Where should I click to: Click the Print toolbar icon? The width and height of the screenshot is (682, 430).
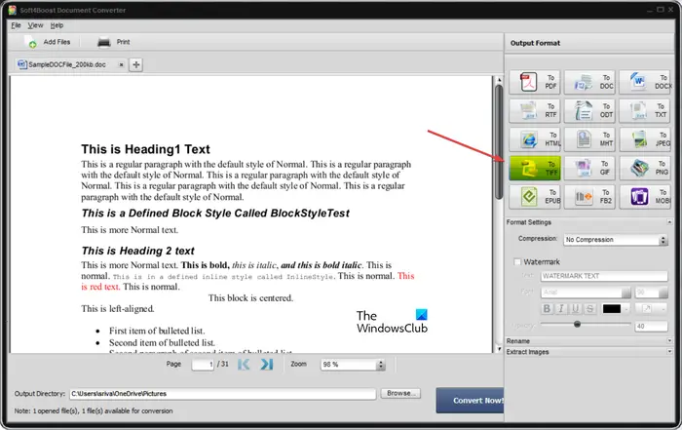click(x=103, y=42)
